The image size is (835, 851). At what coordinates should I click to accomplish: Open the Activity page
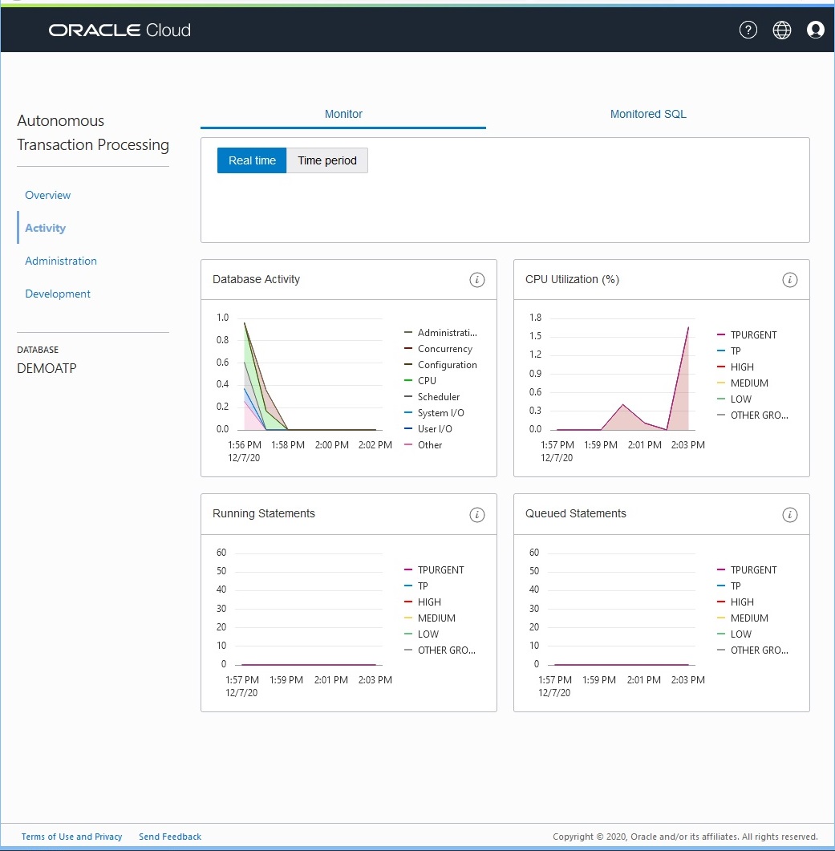click(x=45, y=228)
